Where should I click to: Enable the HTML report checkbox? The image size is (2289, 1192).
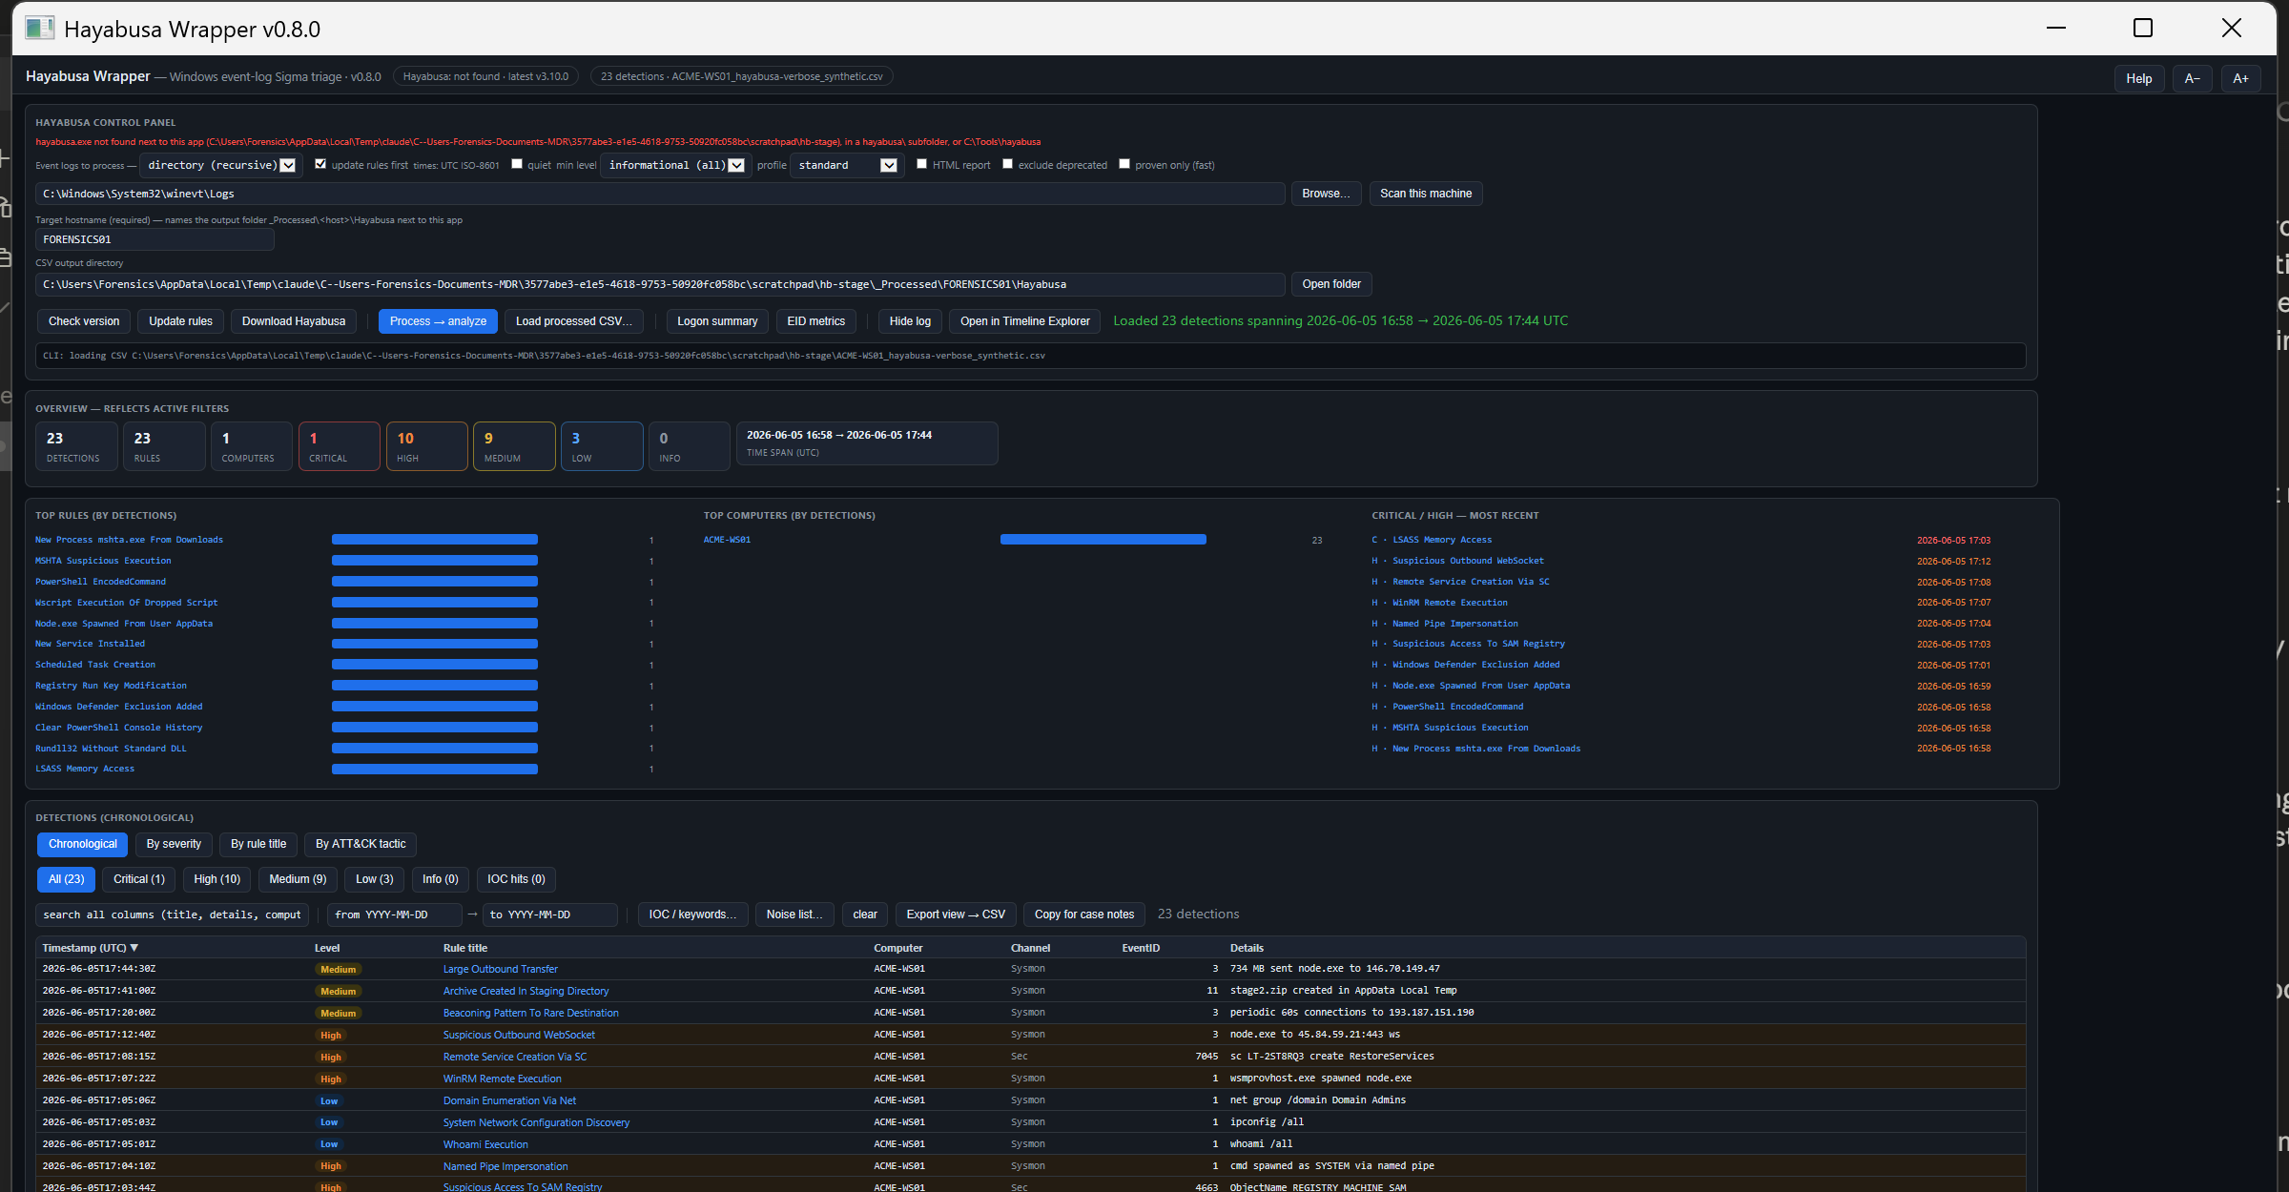921,164
